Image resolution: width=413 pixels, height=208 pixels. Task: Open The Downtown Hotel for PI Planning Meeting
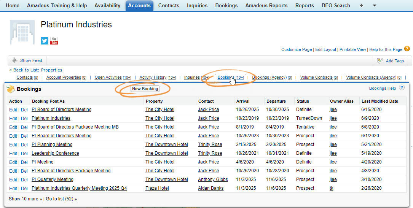pos(166,144)
